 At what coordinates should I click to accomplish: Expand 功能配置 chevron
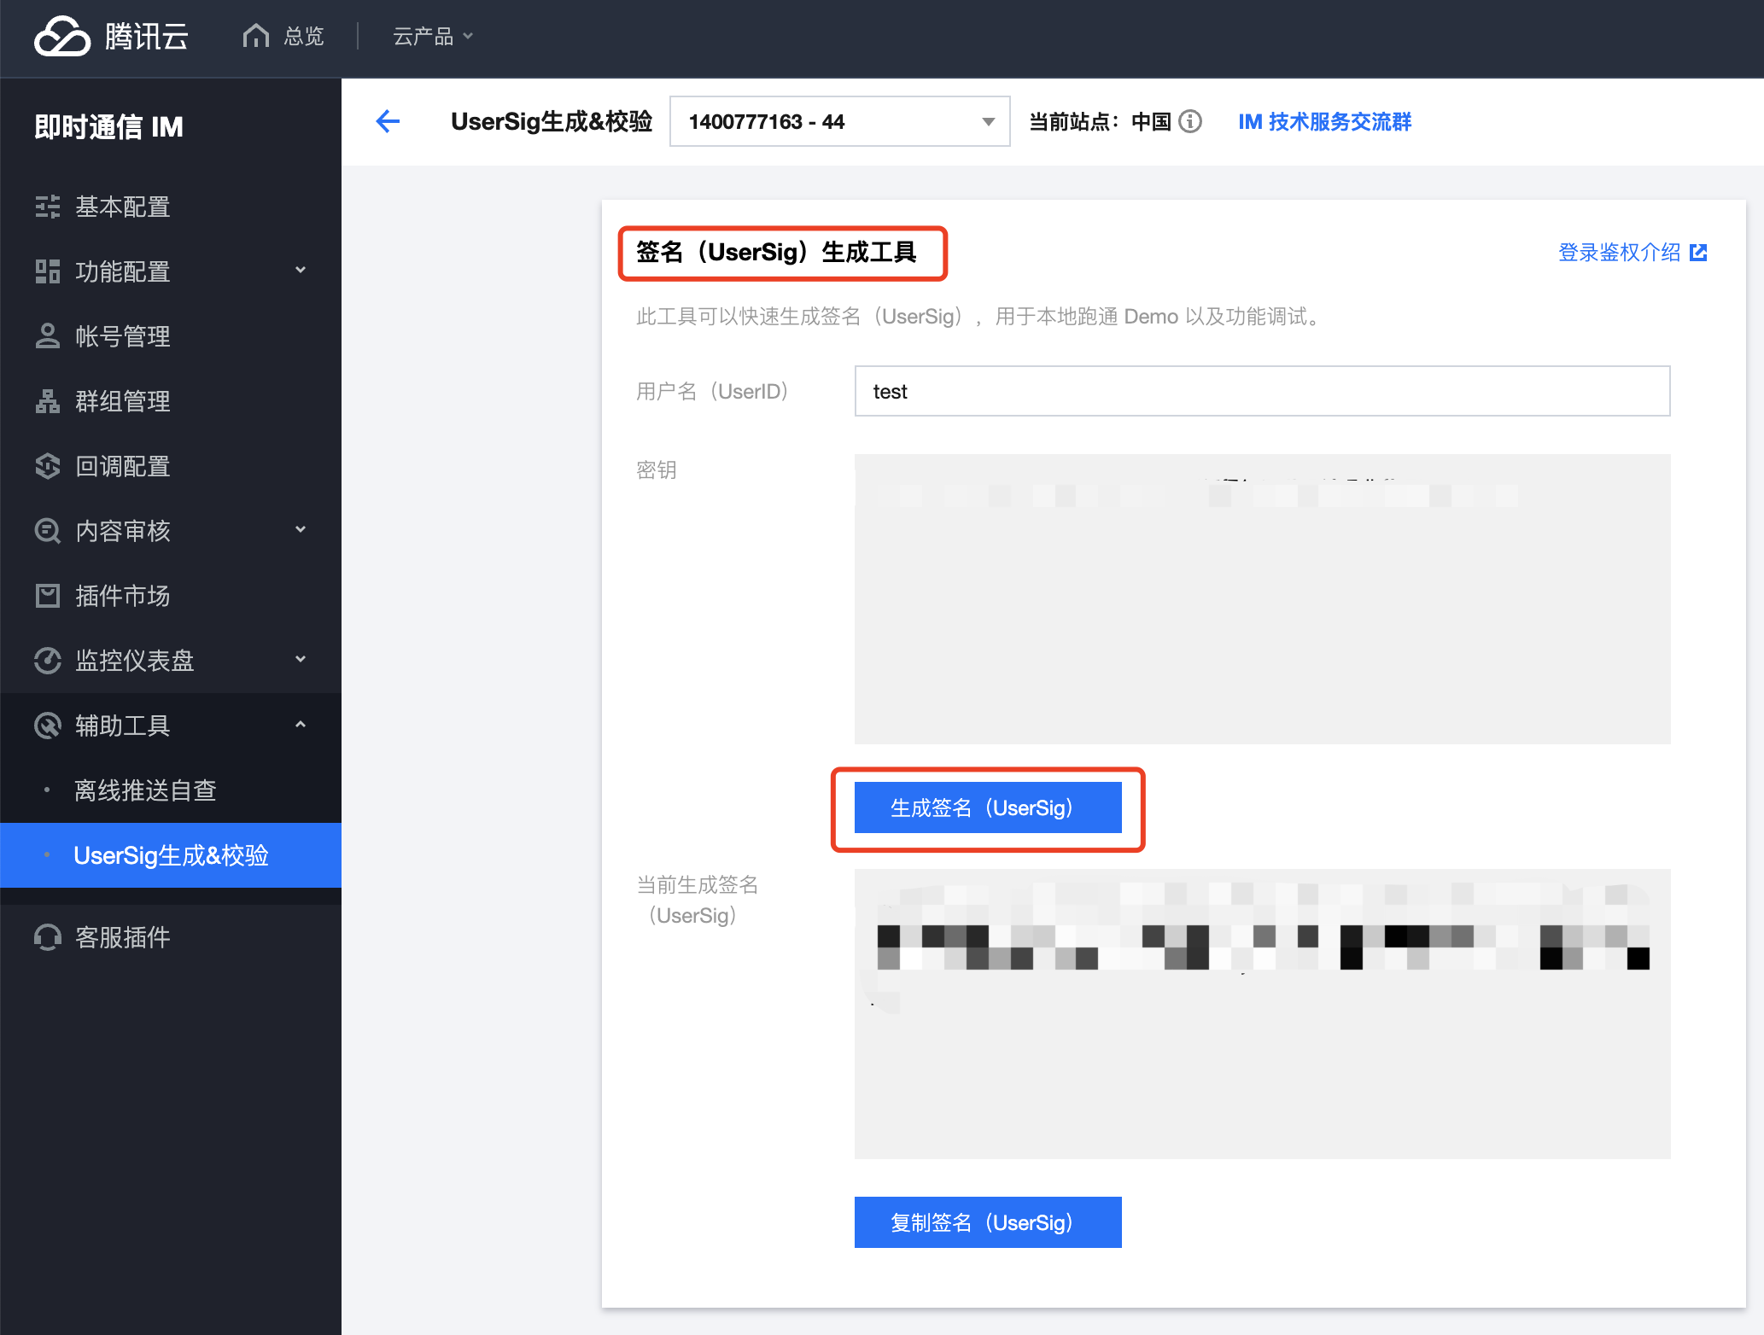[301, 270]
